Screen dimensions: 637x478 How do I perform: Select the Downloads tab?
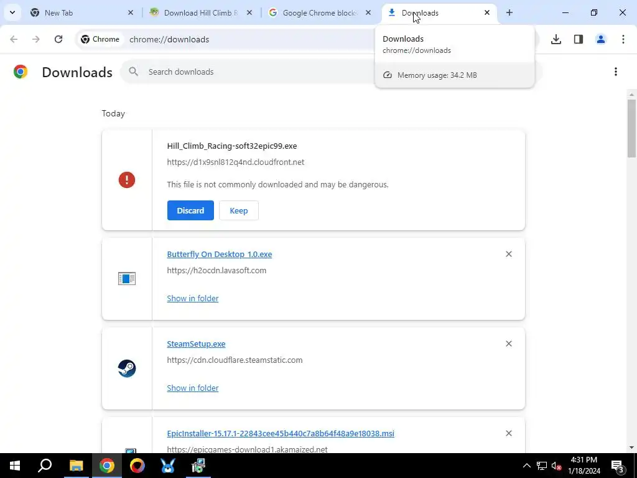coord(439,12)
